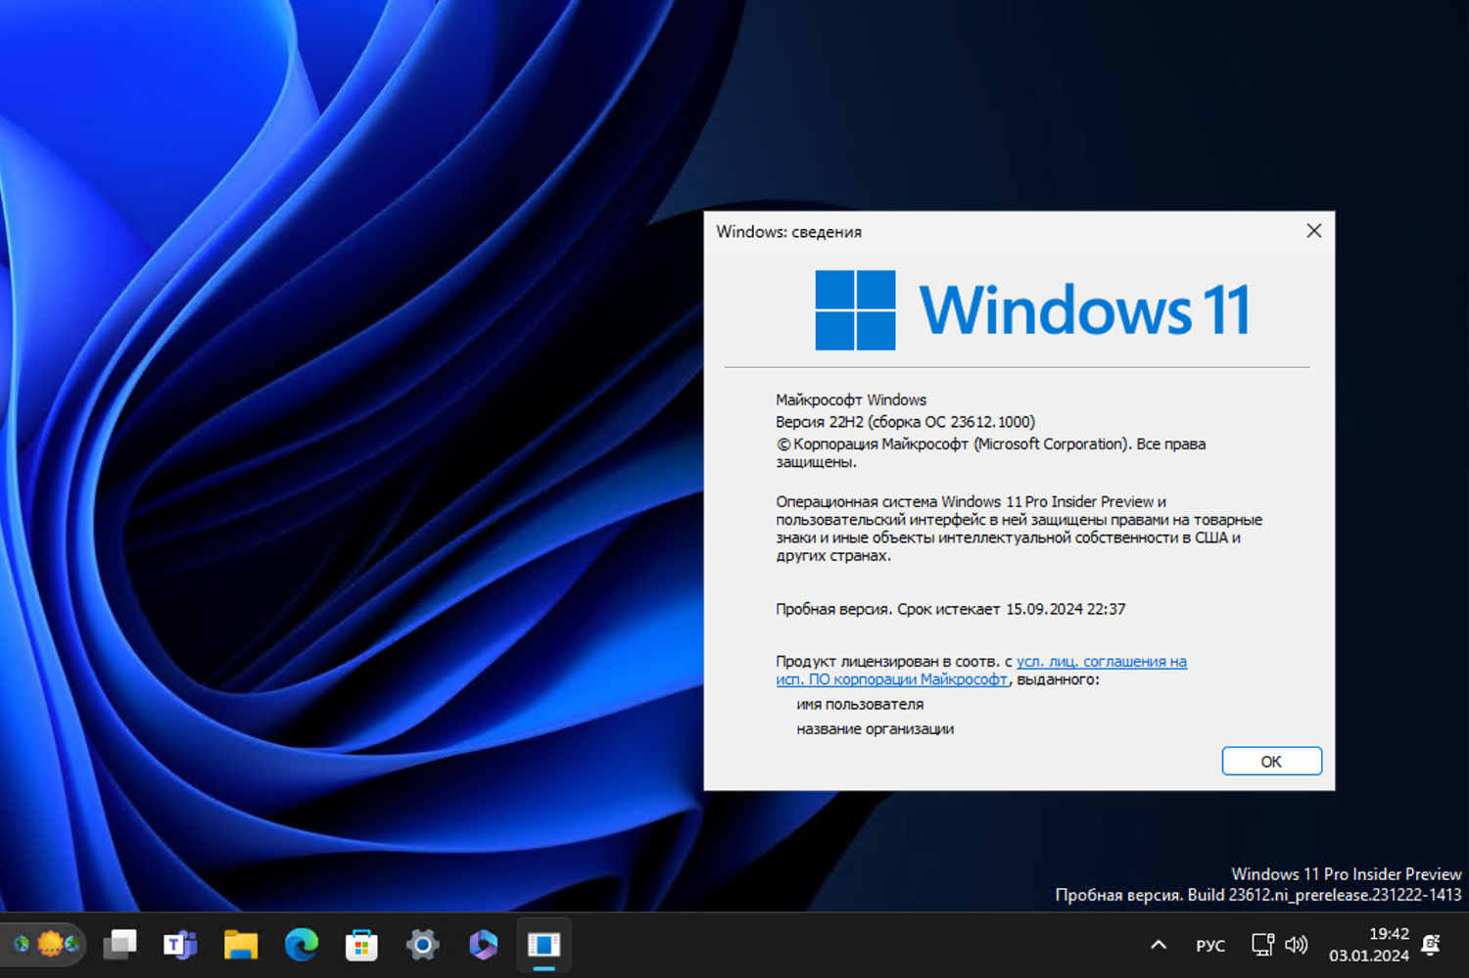Select the active app icon on the taskbar
Screen dimensions: 1469x978
544,944
